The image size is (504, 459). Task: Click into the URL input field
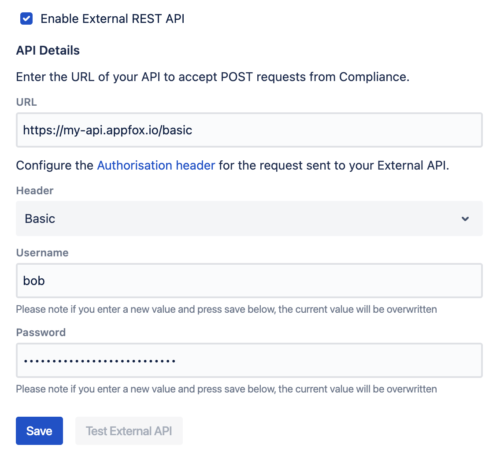coord(249,130)
